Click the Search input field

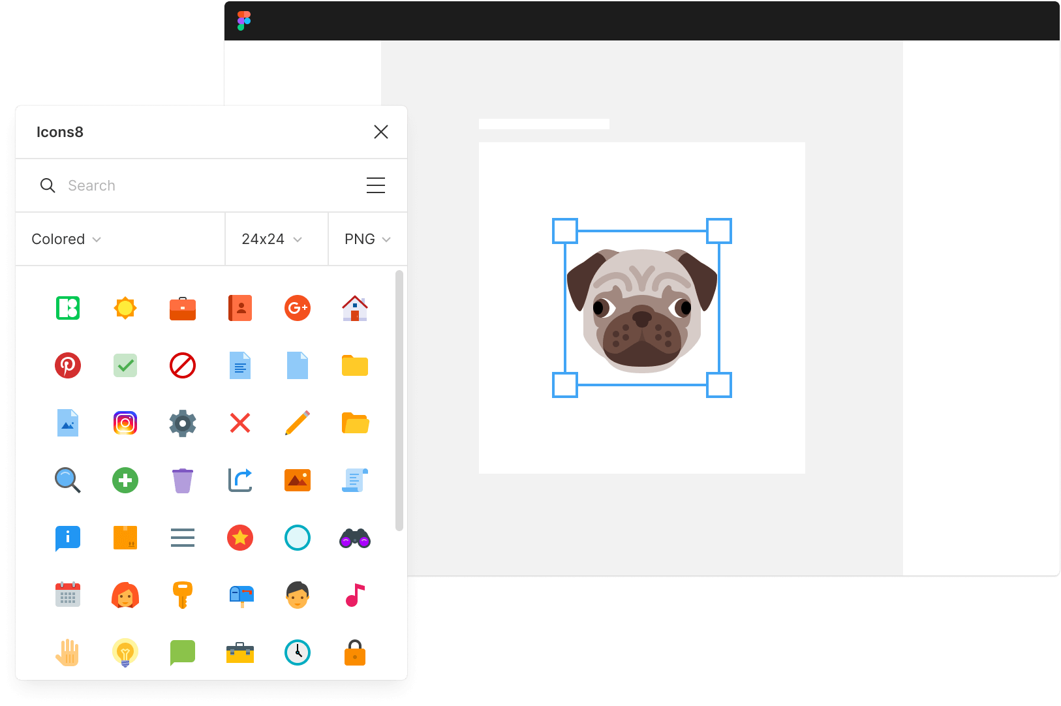pos(196,185)
